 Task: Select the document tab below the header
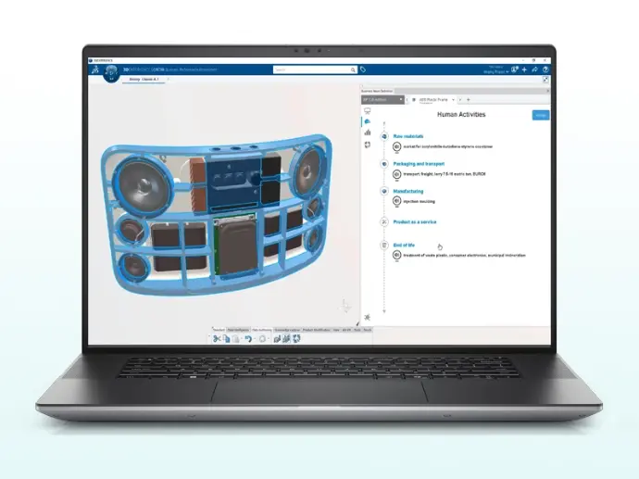click(144, 79)
